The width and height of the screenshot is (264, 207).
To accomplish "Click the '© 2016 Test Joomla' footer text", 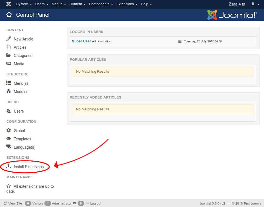I will pos(246,203).
